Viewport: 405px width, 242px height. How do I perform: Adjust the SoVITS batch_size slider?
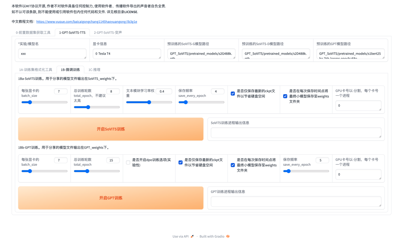[44, 102]
